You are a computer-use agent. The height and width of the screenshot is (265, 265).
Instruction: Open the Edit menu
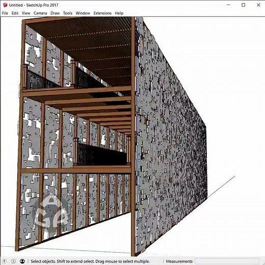(x=15, y=13)
